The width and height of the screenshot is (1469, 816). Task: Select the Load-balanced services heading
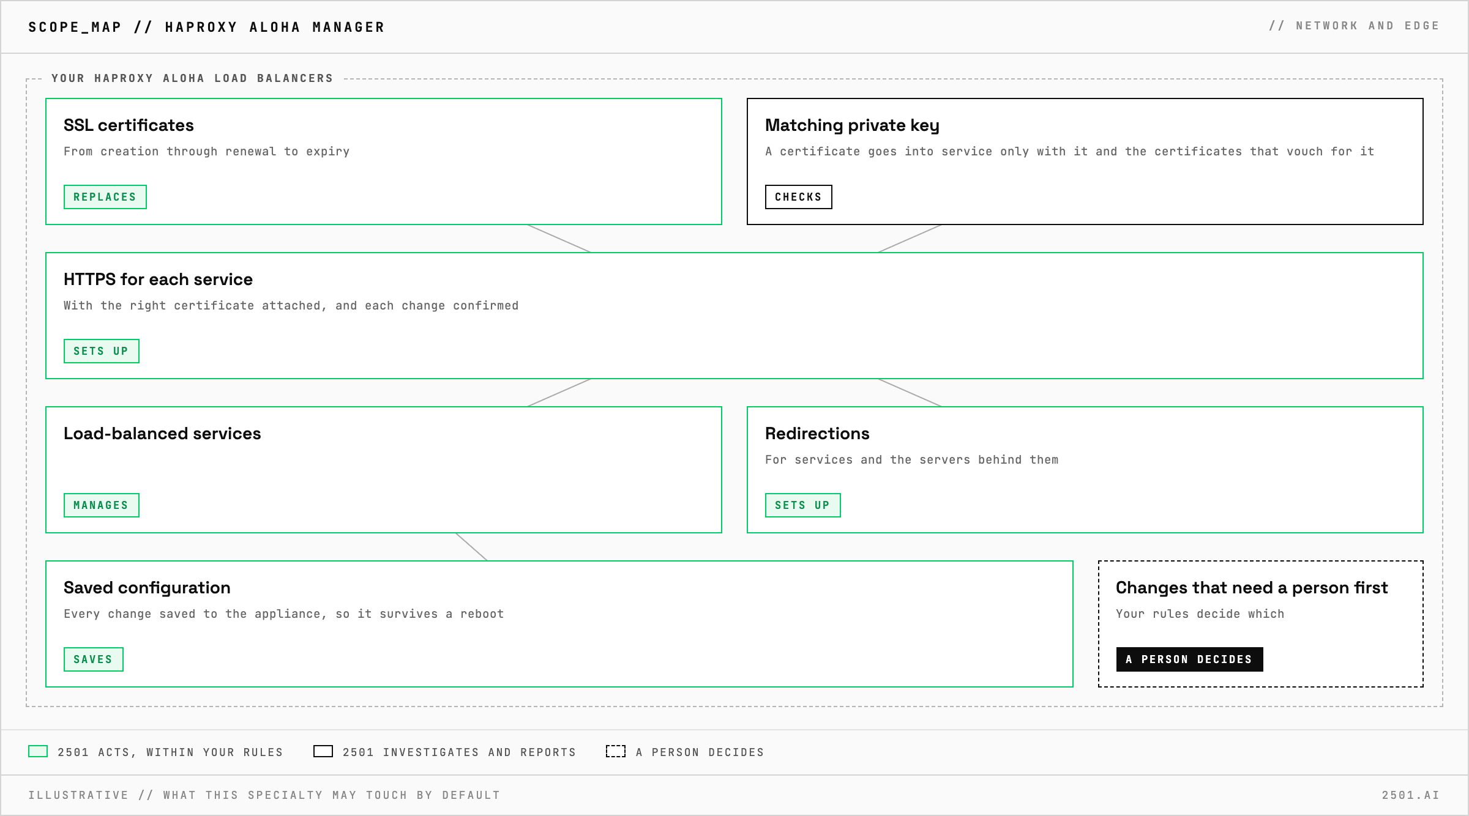coord(162,434)
